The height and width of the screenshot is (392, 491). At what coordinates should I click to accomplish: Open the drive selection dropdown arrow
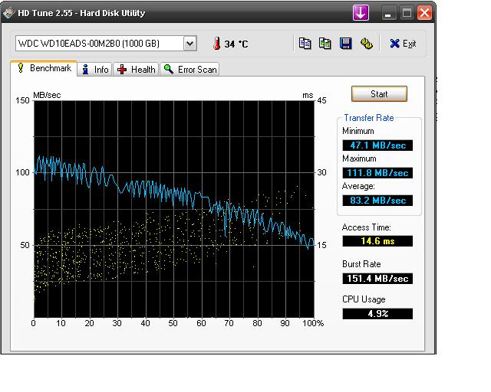[189, 43]
